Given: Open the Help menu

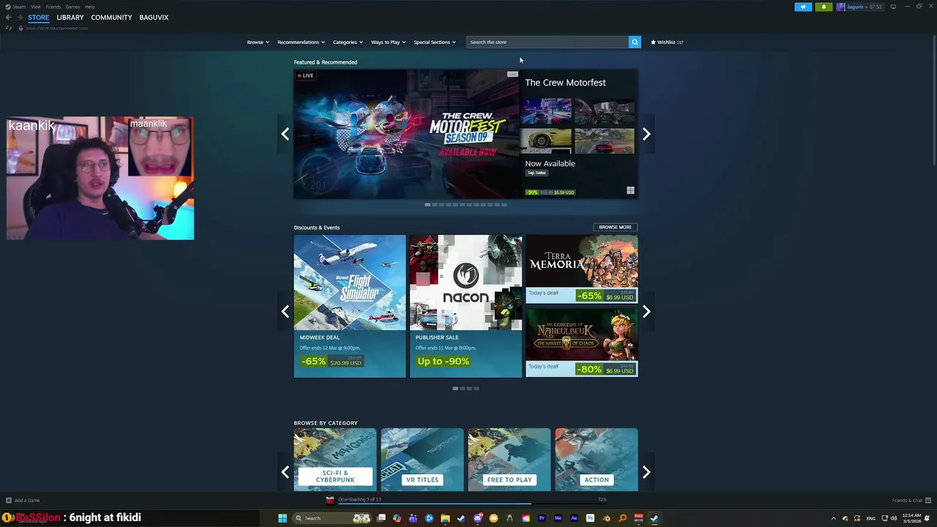Looking at the screenshot, I should tap(89, 7).
